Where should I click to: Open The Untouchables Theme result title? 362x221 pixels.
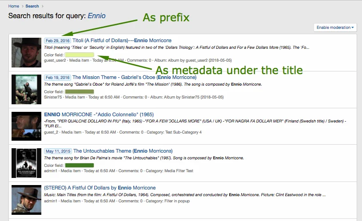[x=123, y=151]
